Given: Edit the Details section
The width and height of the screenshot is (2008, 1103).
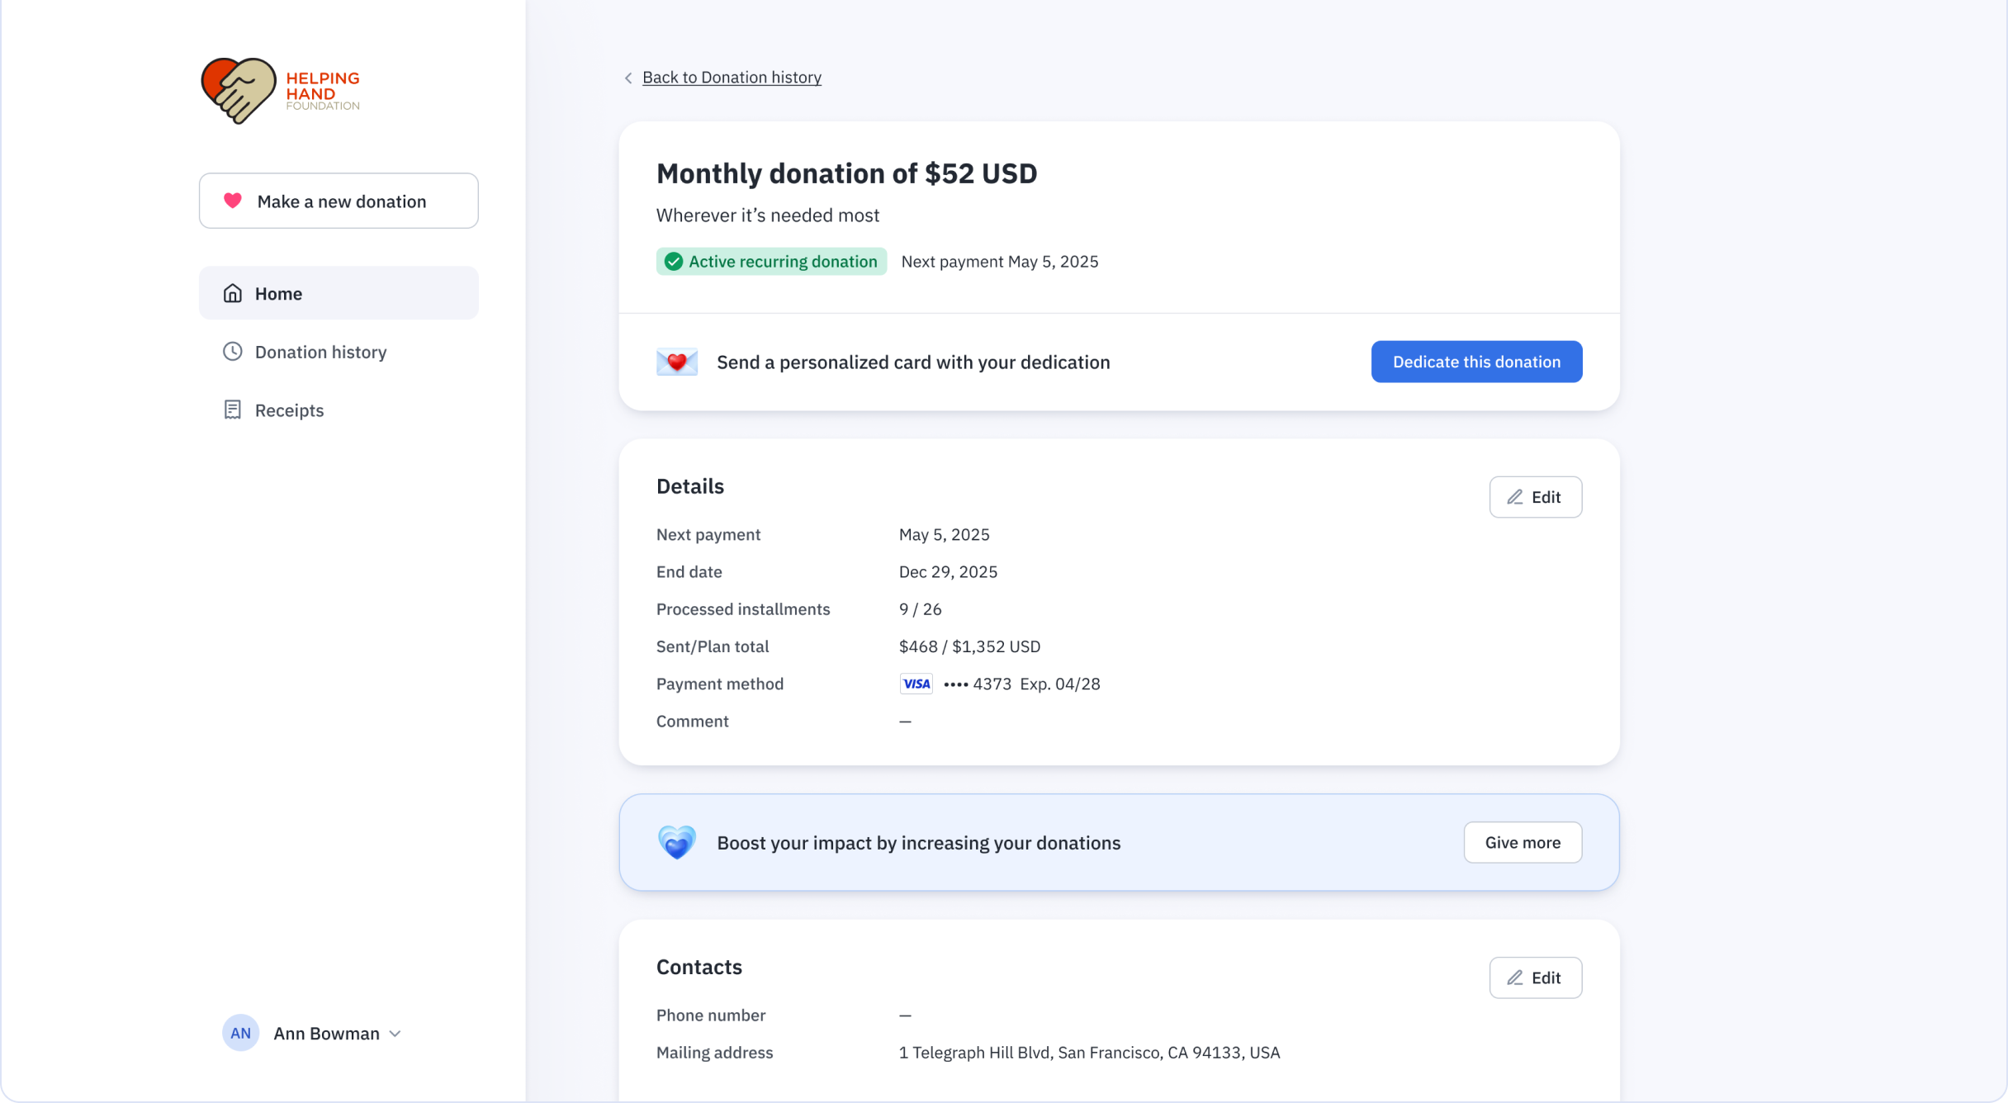Looking at the screenshot, I should 1535,497.
